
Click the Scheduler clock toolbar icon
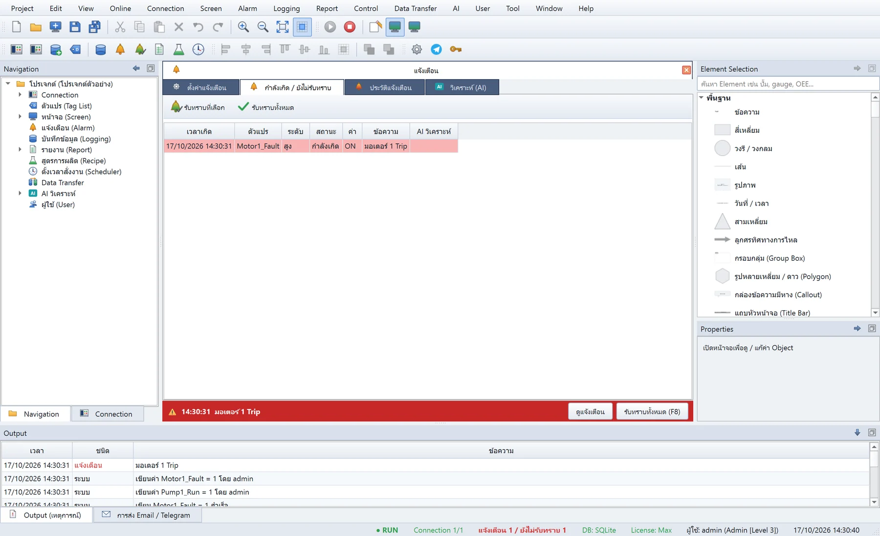pyautogui.click(x=198, y=49)
